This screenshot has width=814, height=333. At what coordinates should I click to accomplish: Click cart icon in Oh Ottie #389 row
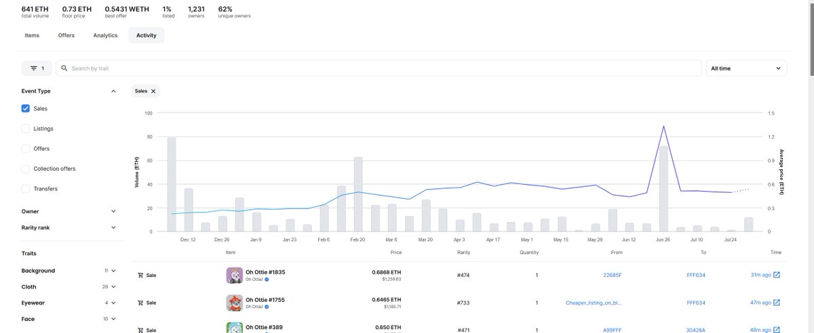(140, 330)
